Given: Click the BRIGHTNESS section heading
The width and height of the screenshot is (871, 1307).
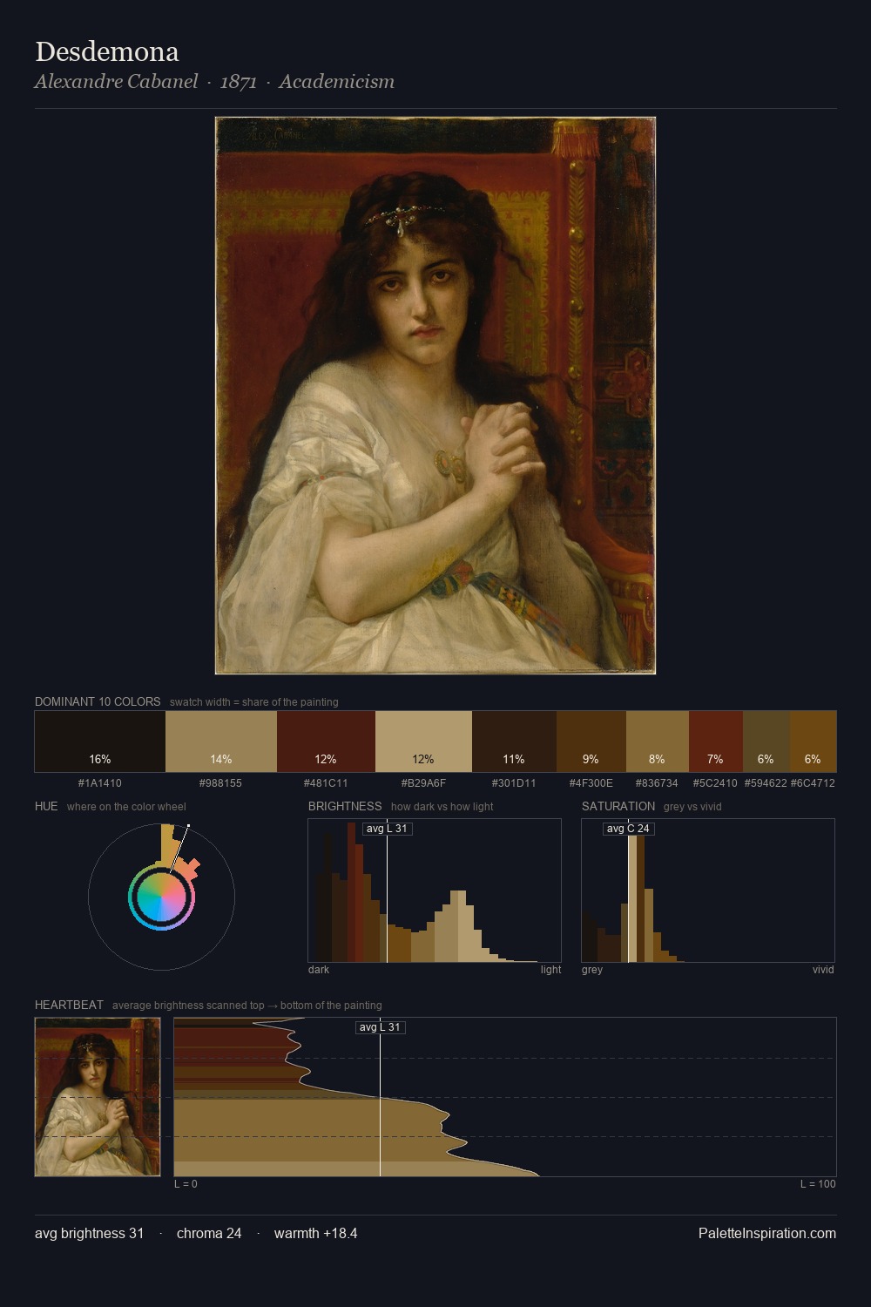Looking at the screenshot, I should click(345, 806).
